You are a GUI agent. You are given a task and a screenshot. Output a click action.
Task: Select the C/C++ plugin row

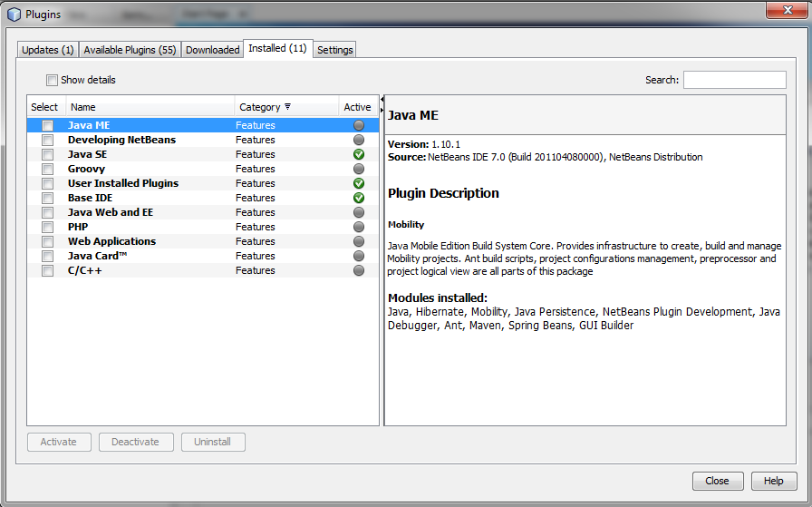tap(203, 270)
